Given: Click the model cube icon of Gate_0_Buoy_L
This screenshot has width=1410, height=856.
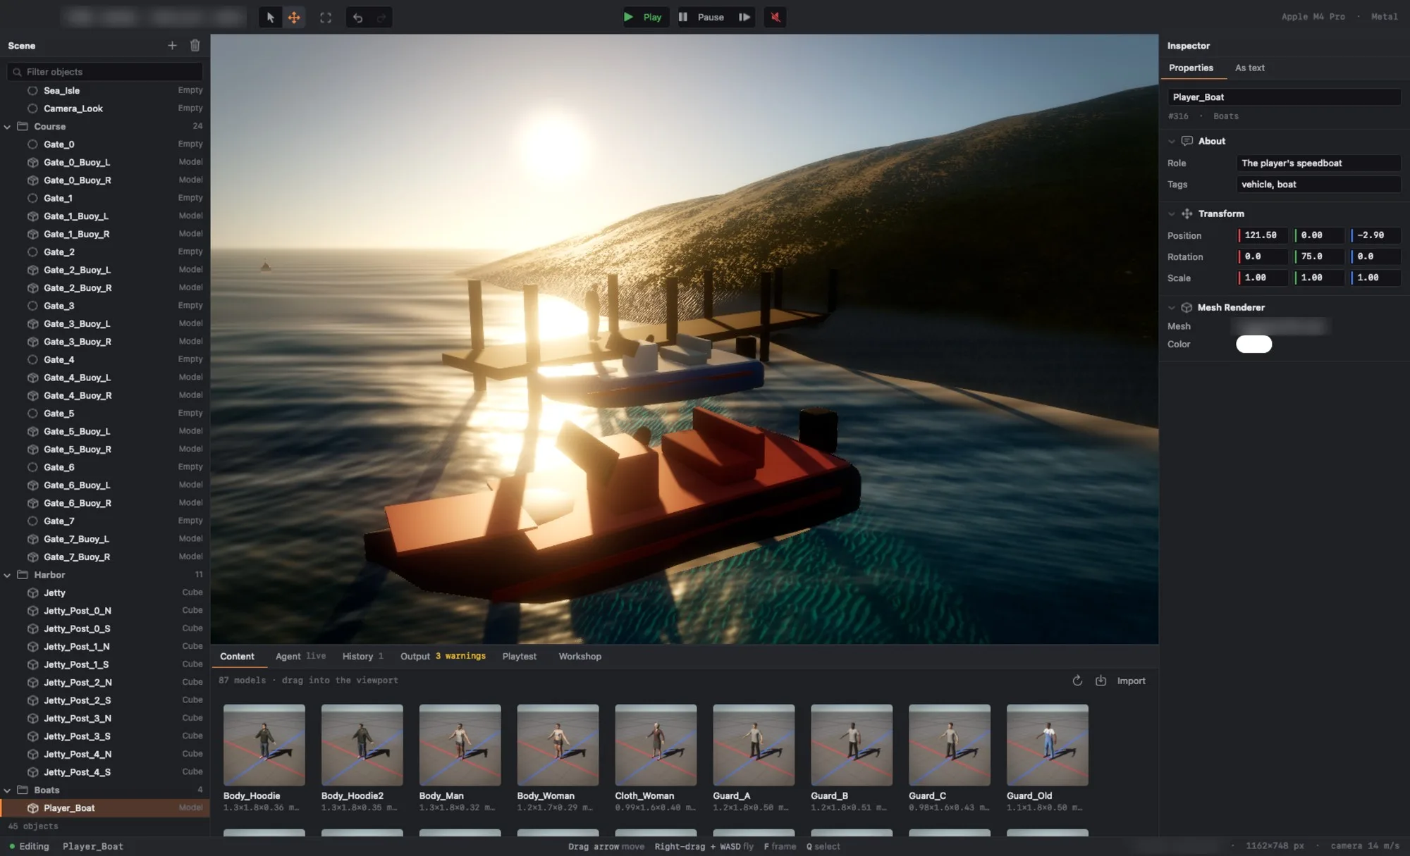Looking at the screenshot, I should (x=32, y=162).
